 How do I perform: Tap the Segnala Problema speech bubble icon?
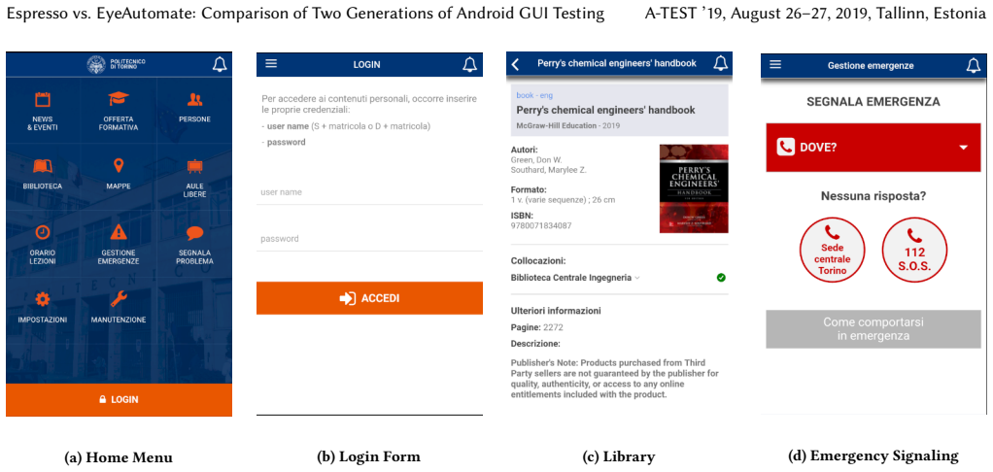click(x=194, y=233)
